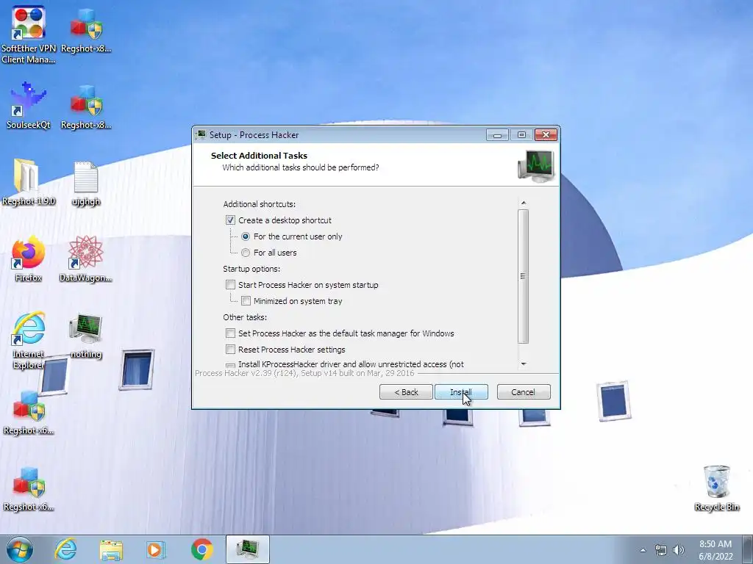753x564 pixels.
Task: Select the SoulseekQt desktop shortcut
Action: [x=29, y=106]
